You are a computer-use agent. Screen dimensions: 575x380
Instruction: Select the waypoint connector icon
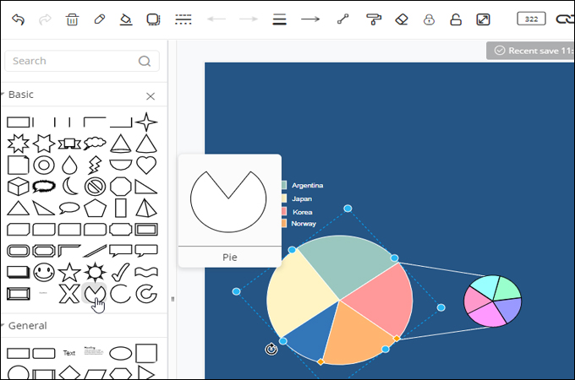click(342, 19)
